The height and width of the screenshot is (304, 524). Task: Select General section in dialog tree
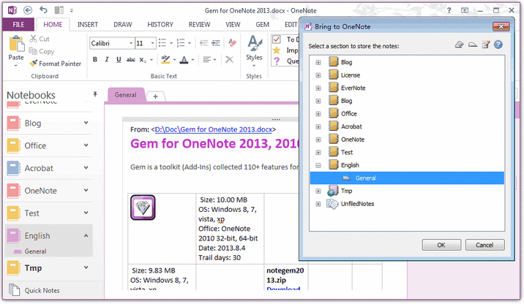click(407, 178)
